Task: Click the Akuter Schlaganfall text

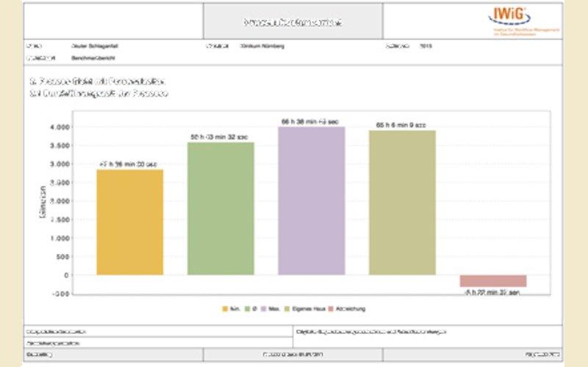Action: tap(95, 46)
